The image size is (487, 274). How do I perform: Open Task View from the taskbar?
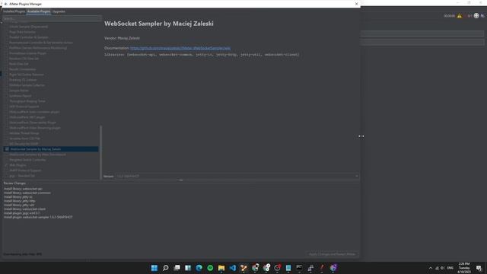click(x=177, y=268)
